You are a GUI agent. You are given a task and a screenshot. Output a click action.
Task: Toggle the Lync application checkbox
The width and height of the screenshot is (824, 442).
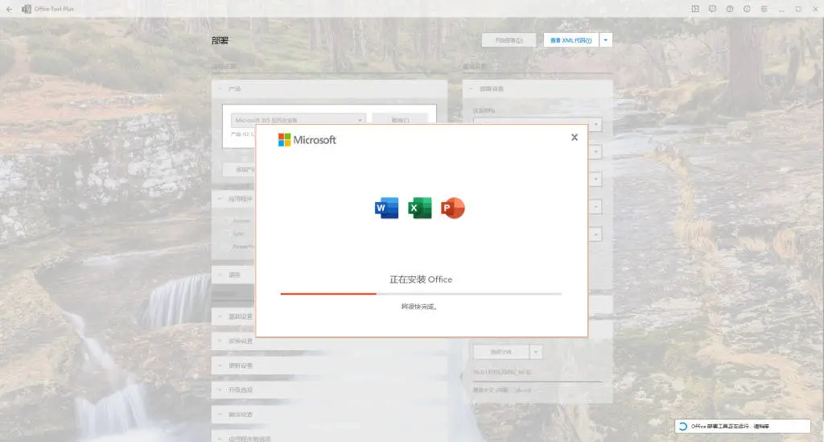point(226,233)
